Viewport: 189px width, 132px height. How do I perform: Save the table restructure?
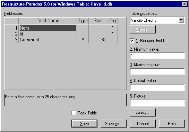[84, 123]
